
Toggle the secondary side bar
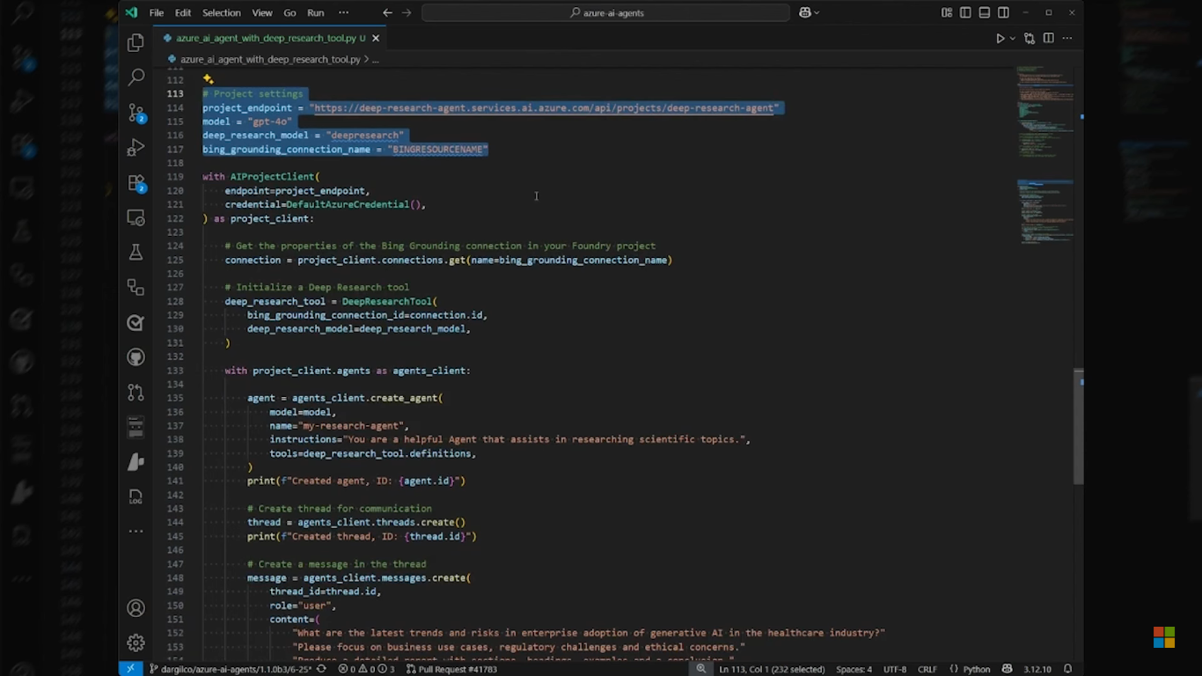1003,12
